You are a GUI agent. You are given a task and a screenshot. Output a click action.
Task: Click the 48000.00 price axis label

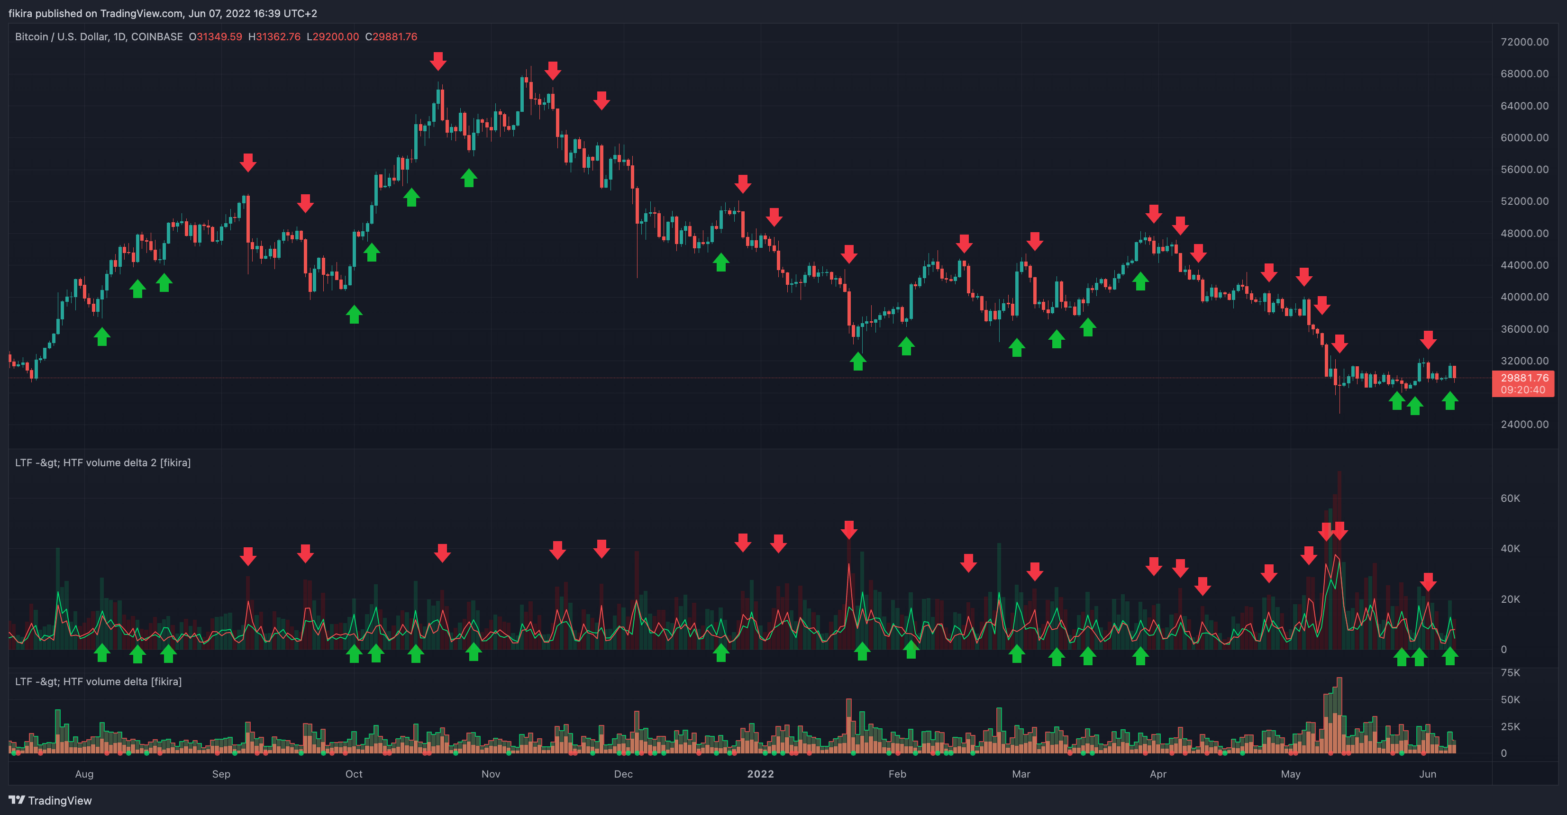(x=1524, y=233)
